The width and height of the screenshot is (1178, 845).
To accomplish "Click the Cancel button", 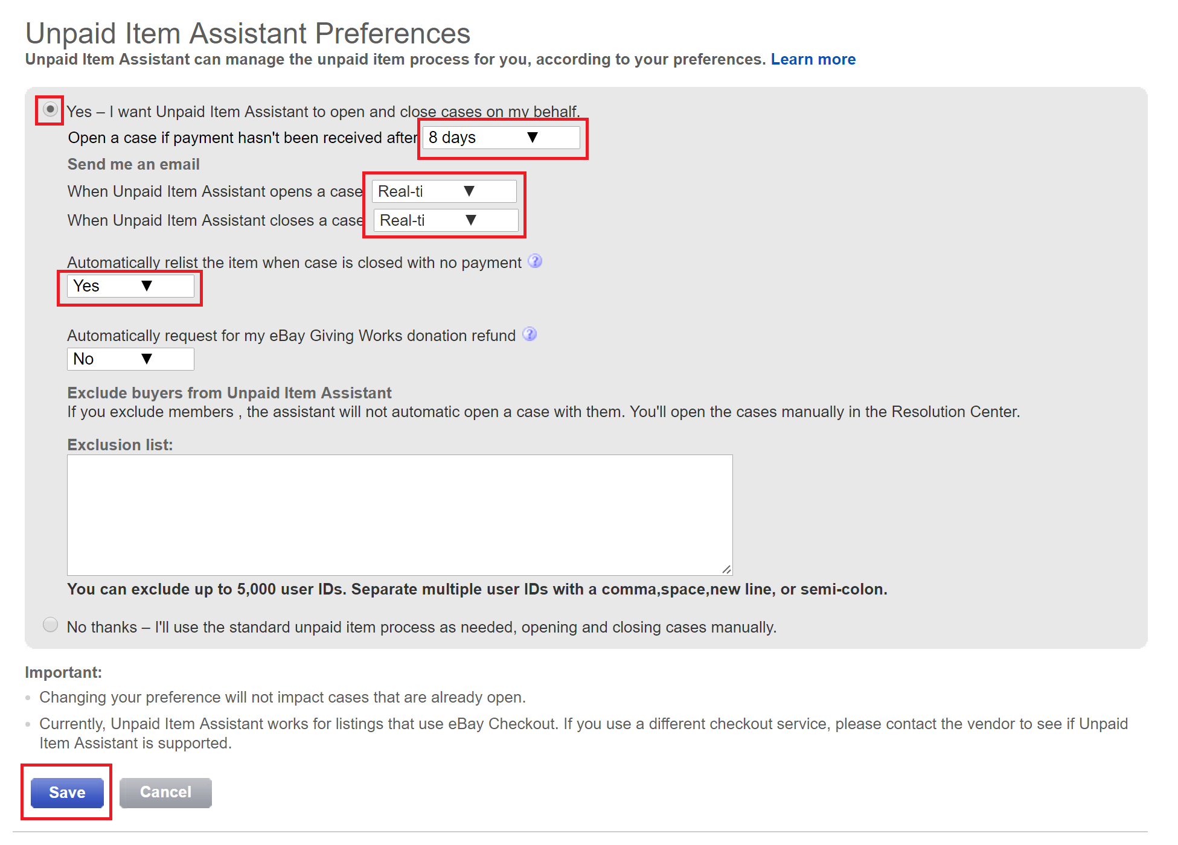I will 165,792.
